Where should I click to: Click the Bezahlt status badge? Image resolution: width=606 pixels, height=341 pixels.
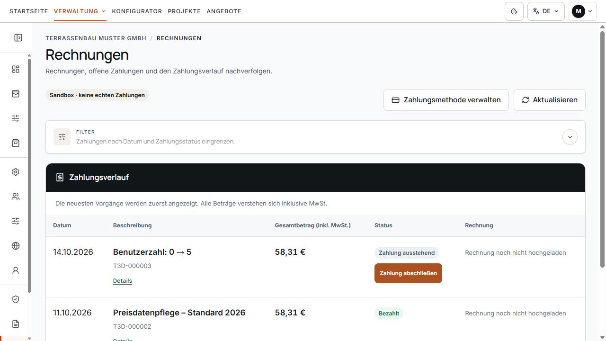tap(389, 314)
